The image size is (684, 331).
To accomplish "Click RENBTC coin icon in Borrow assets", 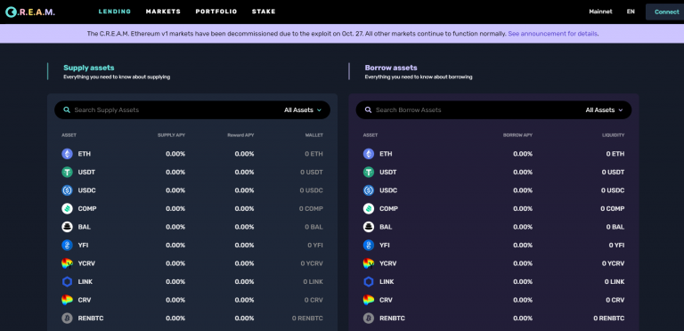I will tap(369, 319).
